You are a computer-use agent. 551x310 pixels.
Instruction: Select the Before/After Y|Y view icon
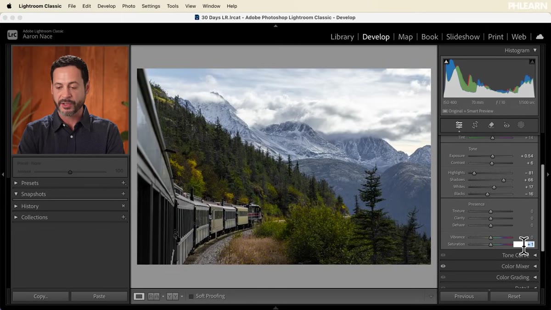[x=172, y=296]
